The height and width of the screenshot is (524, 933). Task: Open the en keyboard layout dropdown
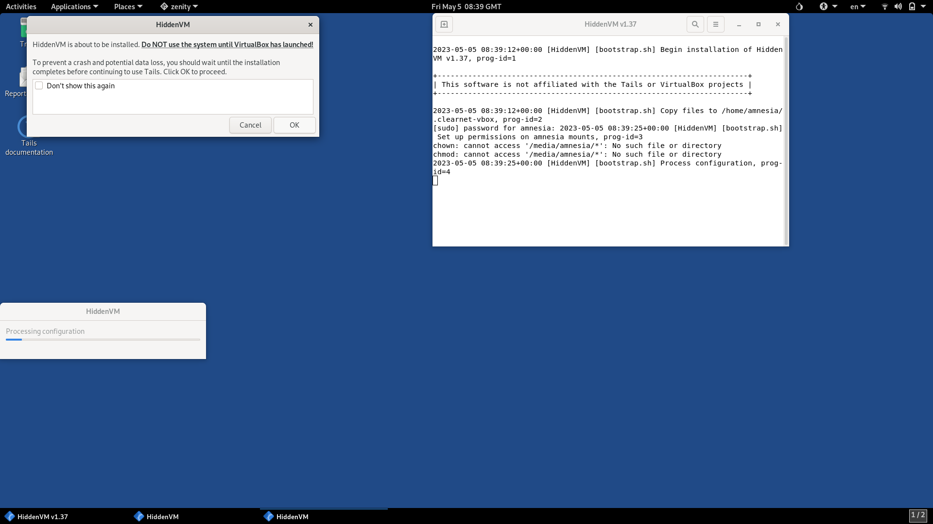[858, 7]
